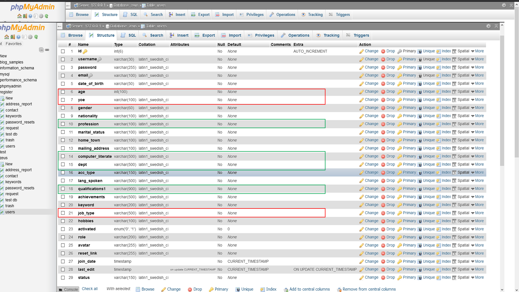Select the Export tab in the background window
Image resolution: width=519 pixels, height=292 pixels.
(200, 15)
